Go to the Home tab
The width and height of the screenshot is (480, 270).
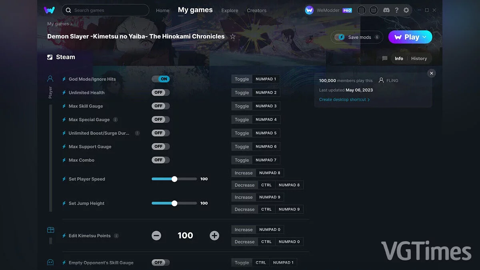163,10
